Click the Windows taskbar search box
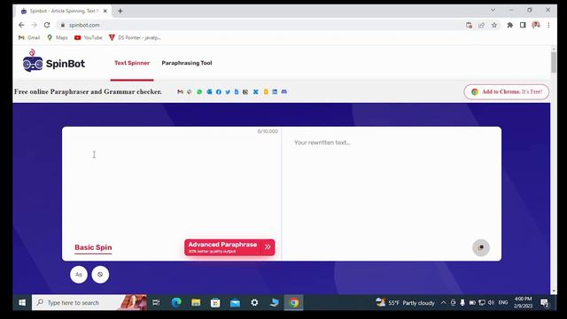The width and height of the screenshot is (567, 319). point(89,302)
